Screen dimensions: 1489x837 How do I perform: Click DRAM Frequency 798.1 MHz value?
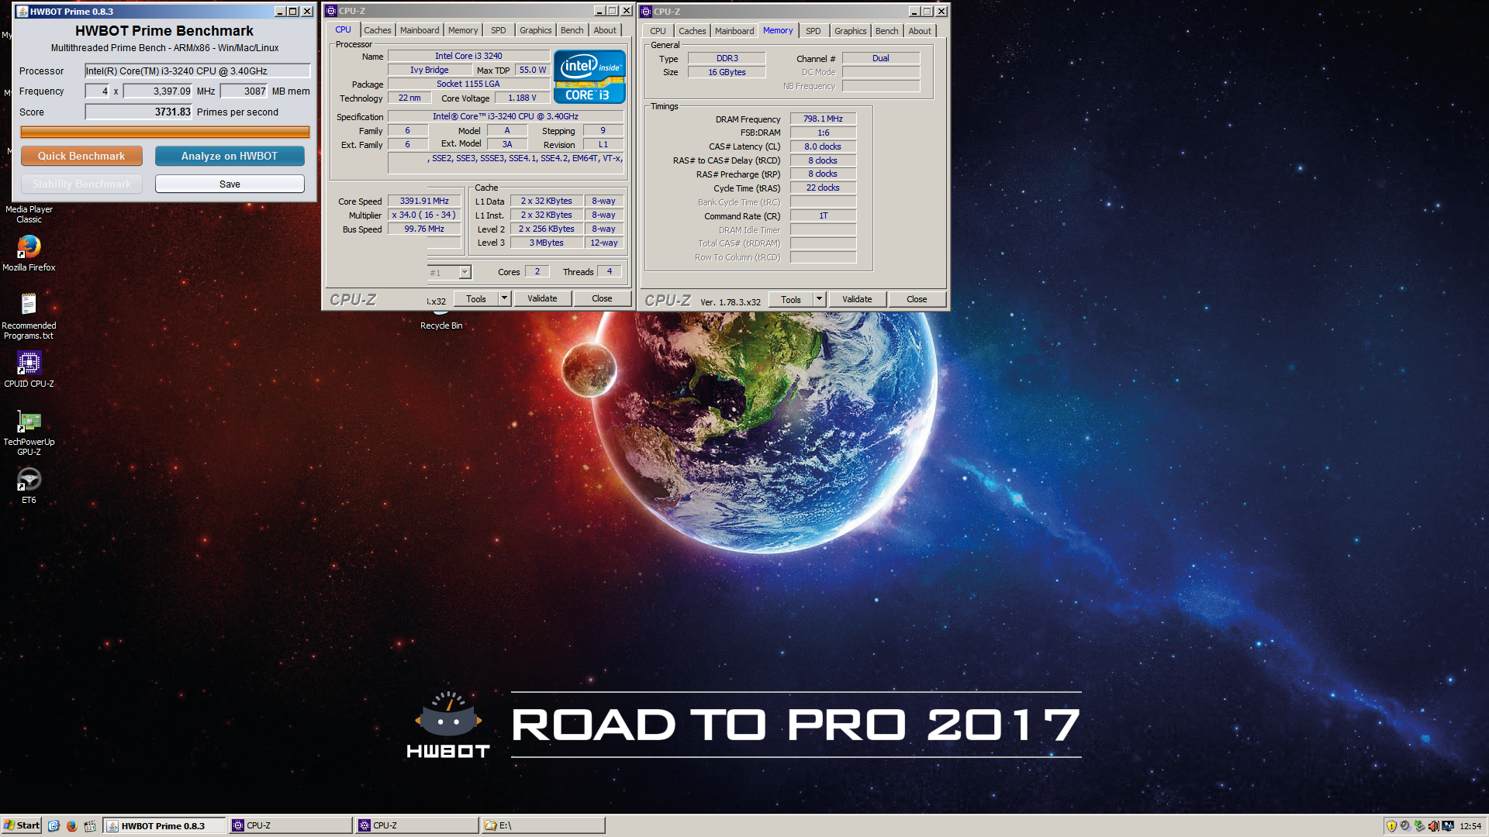823,119
